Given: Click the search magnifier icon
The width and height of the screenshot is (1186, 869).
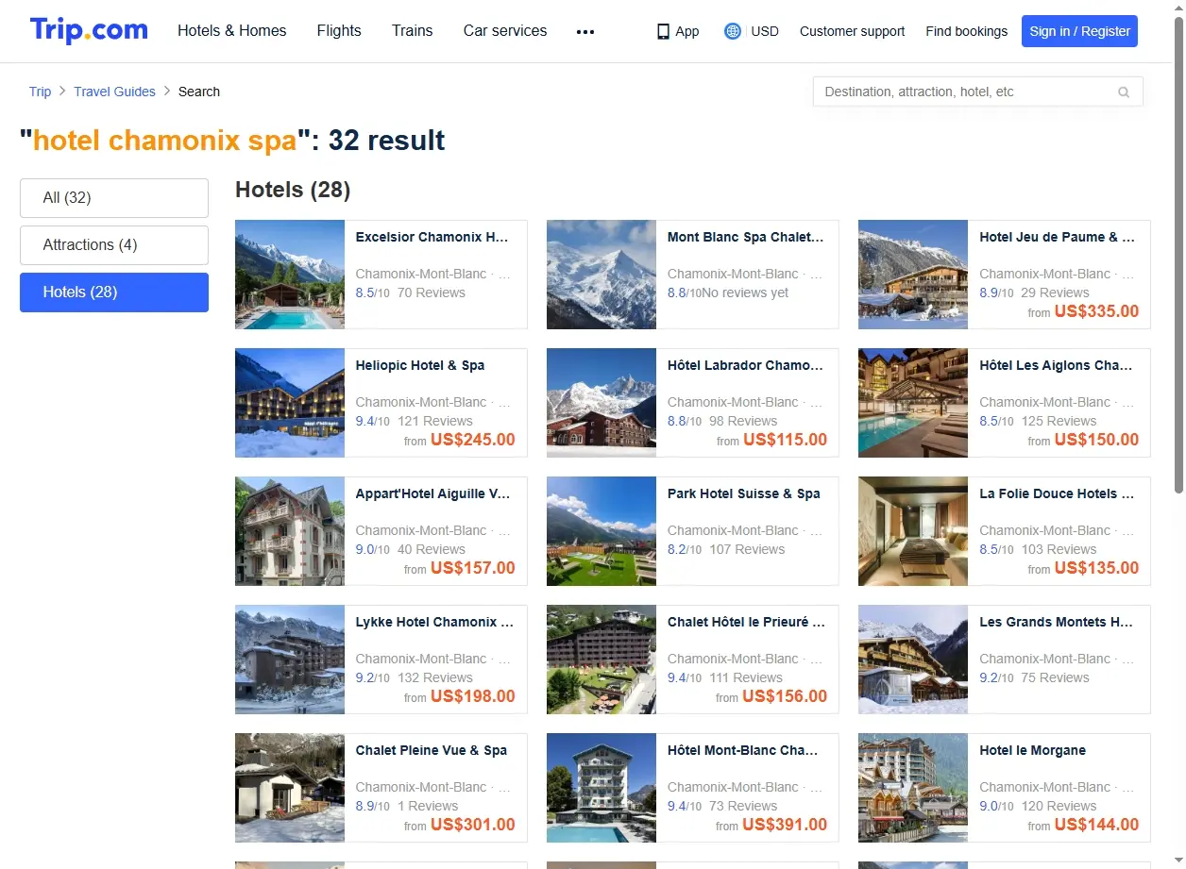Looking at the screenshot, I should coord(1124,92).
